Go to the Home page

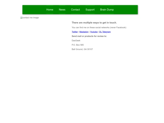(x=50, y=10)
